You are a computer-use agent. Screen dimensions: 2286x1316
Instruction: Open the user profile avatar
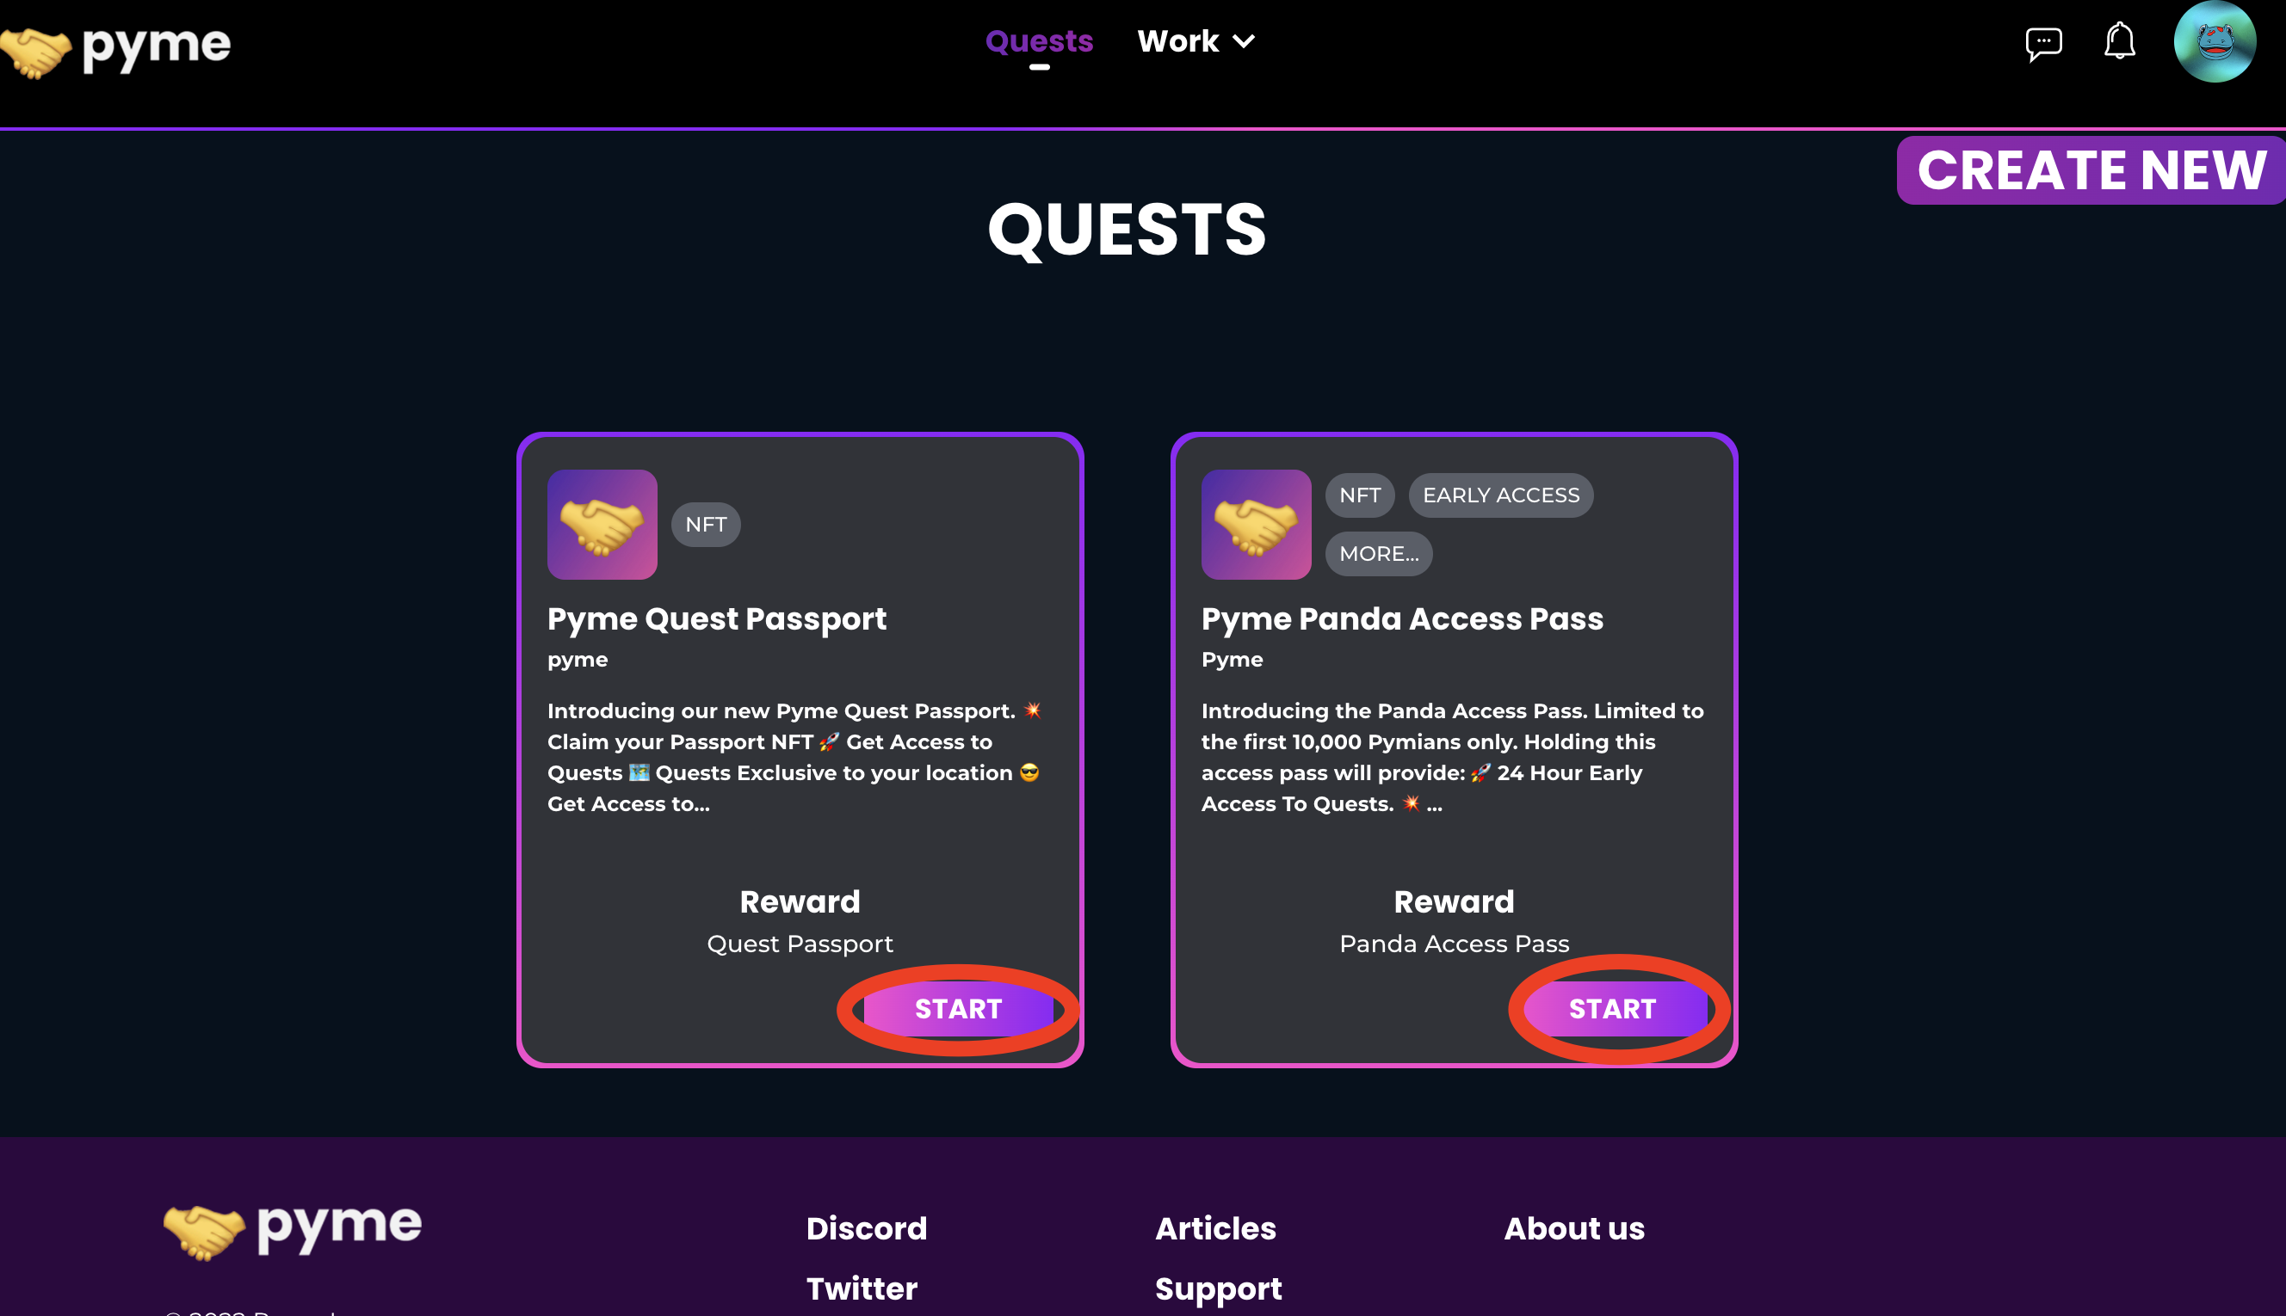(2214, 41)
